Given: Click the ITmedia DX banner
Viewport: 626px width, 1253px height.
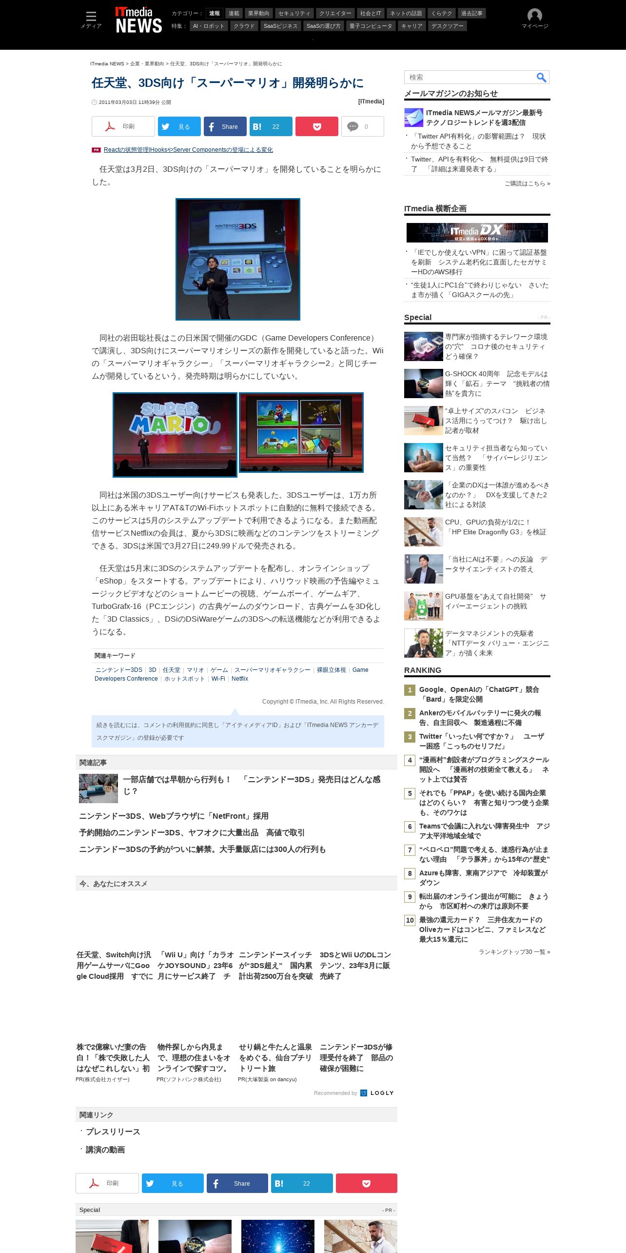Looking at the screenshot, I should tap(477, 233).
